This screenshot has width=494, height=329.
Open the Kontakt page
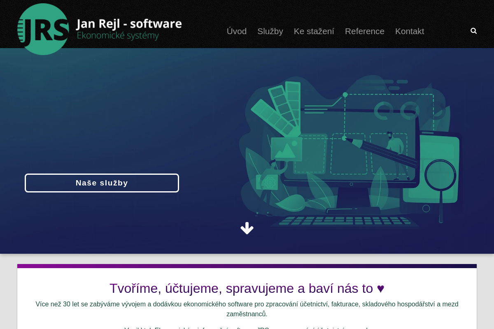click(410, 31)
